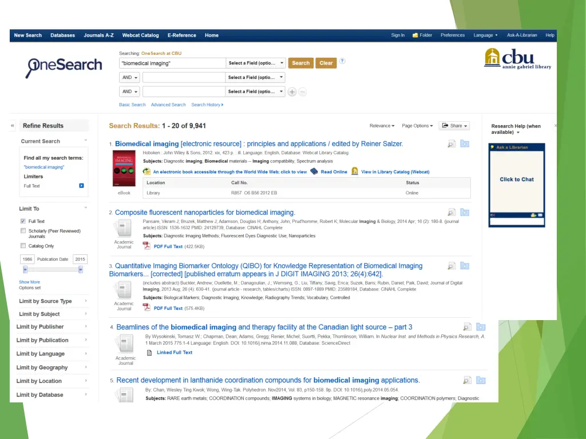Click Sign In in the top bar
Viewport: 586px width, 439px height.
pos(398,35)
